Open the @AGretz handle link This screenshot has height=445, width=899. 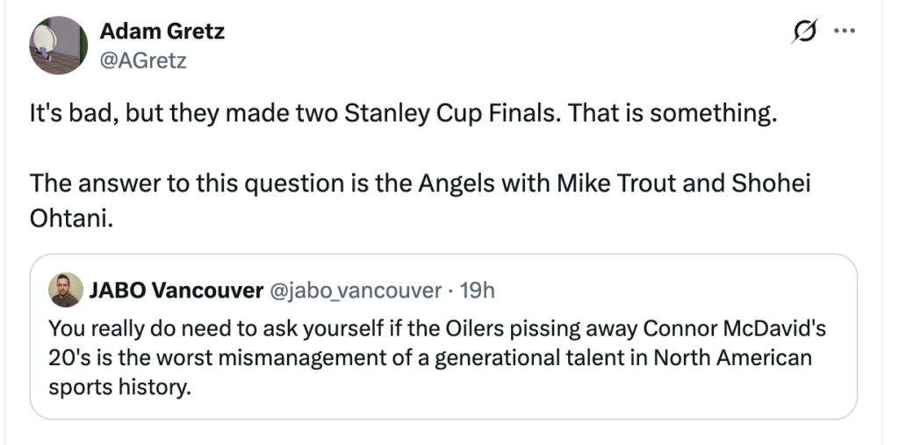point(143,60)
